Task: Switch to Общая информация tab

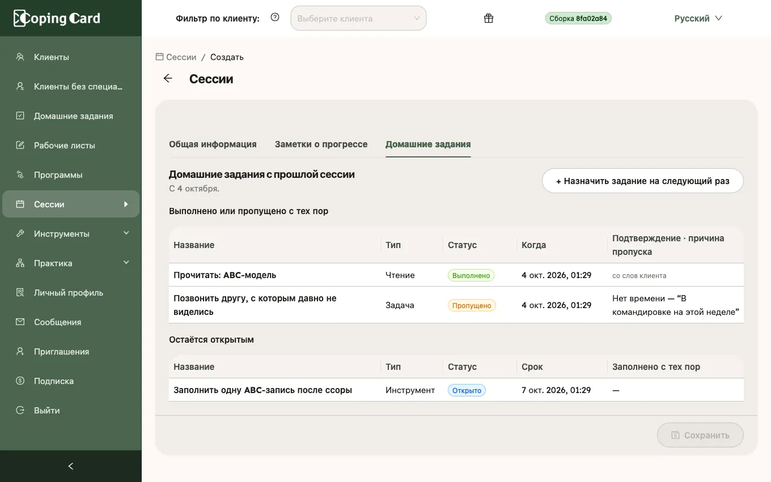Action: click(x=213, y=144)
